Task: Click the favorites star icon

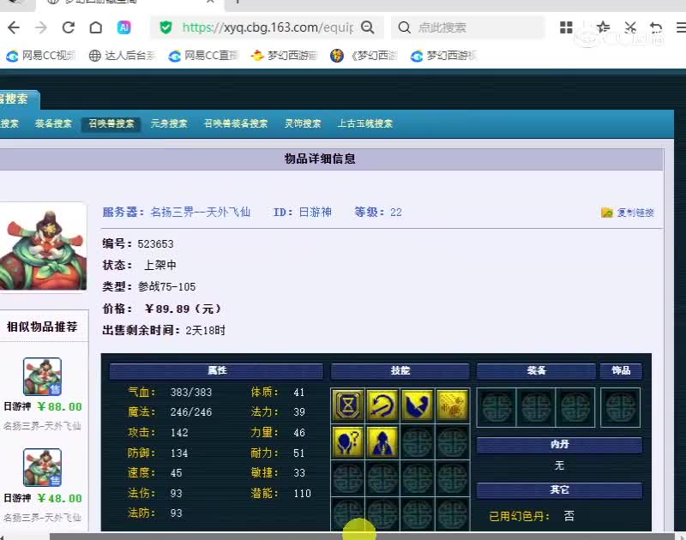Action: (603, 27)
